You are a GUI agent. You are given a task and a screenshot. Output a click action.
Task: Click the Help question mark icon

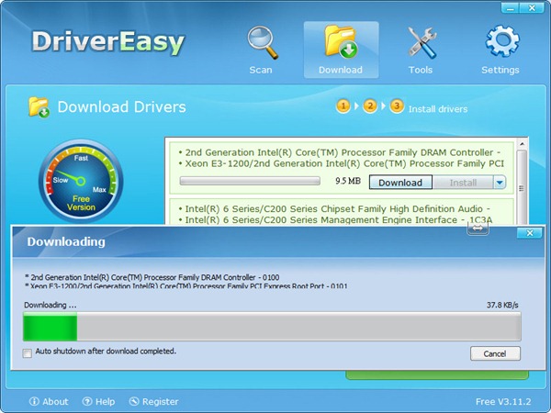click(87, 401)
